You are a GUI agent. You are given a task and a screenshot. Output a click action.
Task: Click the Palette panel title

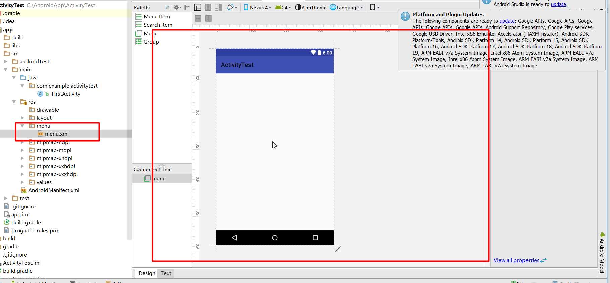[x=142, y=7]
